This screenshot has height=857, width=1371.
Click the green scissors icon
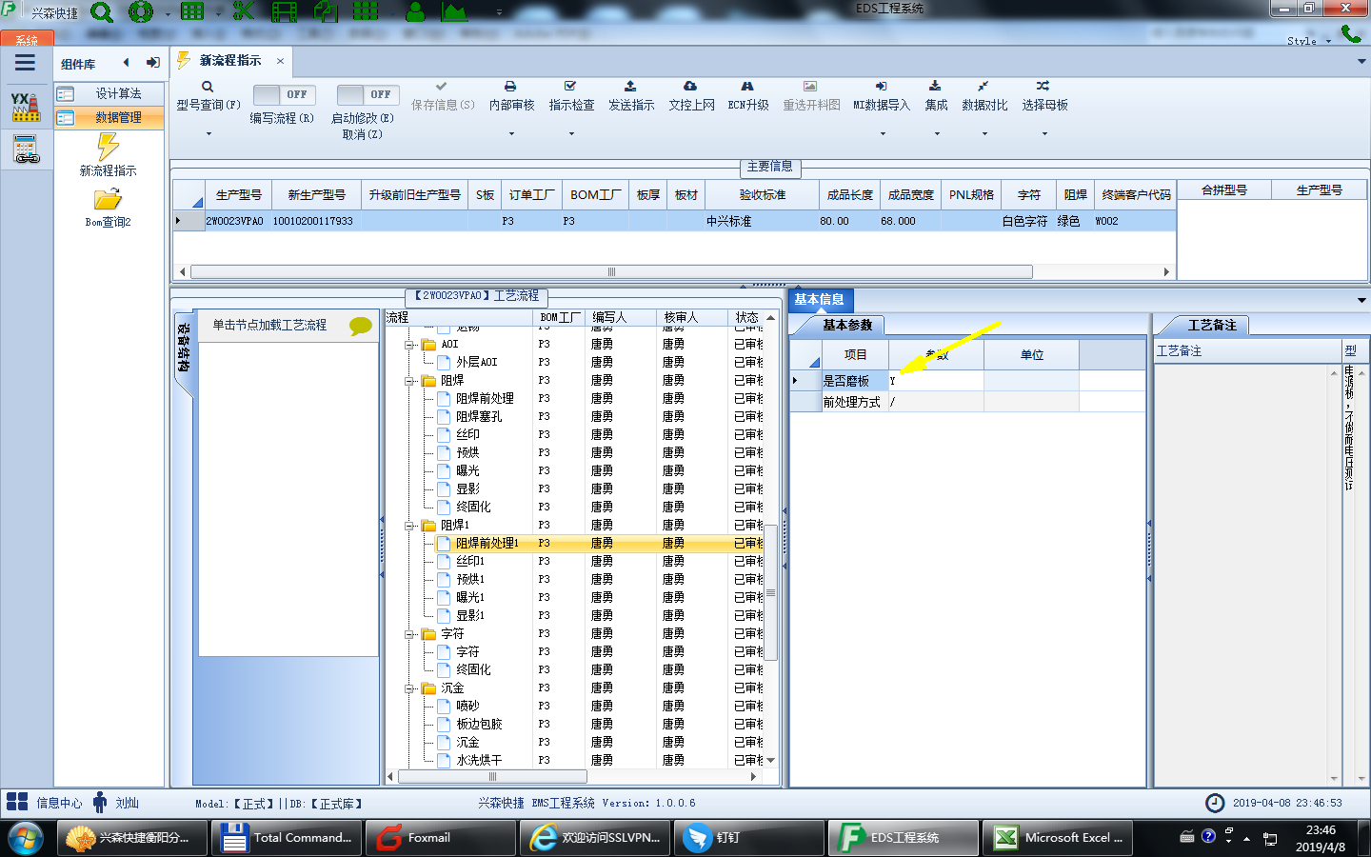tap(244, 11)
